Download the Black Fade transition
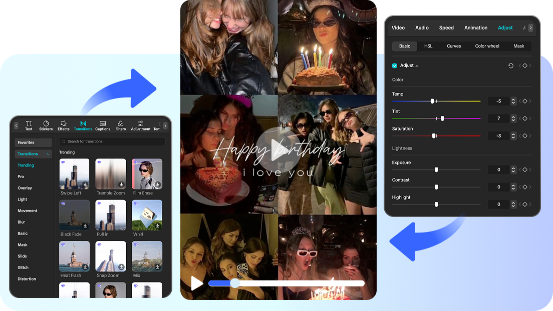The image size is (553, 311). (85, 226)
